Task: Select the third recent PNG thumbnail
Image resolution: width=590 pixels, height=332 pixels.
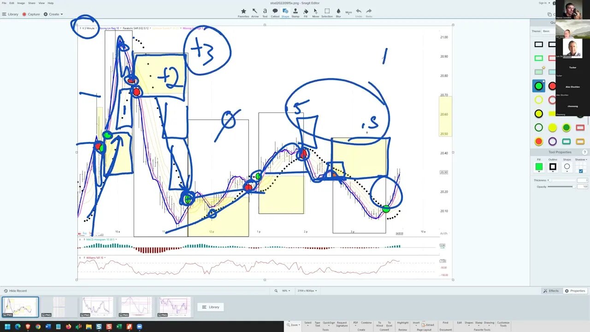Action: tap(97, 307)
